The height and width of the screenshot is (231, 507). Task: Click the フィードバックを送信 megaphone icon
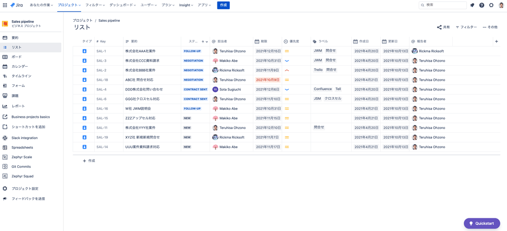(x=5, y=199)
